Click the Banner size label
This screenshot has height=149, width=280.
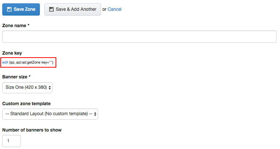point(16,77)
